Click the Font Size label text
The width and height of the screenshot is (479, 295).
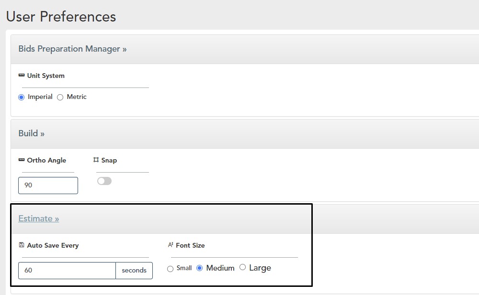click(x=190, y=245)
